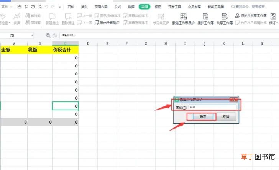Click the Undo arrow icon
Viewport: 279px width, 170px height.
pyautogui.click(x=46, y=7)
